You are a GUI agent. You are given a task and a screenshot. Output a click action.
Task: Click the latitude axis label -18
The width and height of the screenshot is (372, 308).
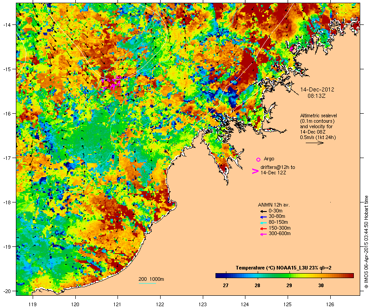pyautogui.click(x=6, y=202)
